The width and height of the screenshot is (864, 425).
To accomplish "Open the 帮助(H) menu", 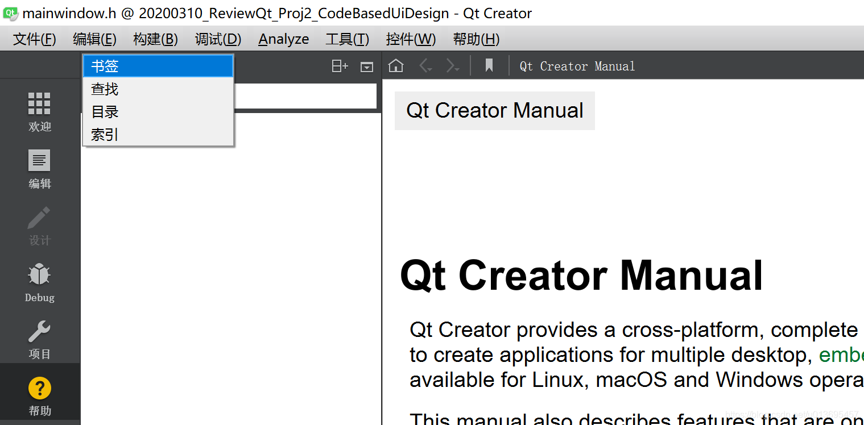I will (477, 39).
